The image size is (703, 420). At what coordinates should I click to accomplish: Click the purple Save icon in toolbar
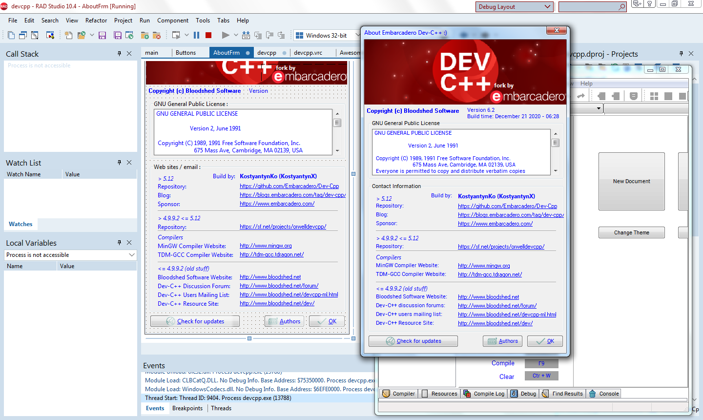point(102,35)
